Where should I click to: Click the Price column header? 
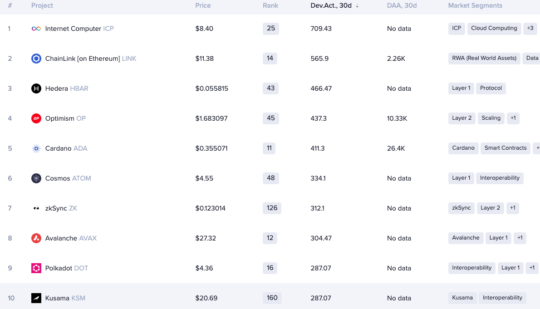click(203, 5)
